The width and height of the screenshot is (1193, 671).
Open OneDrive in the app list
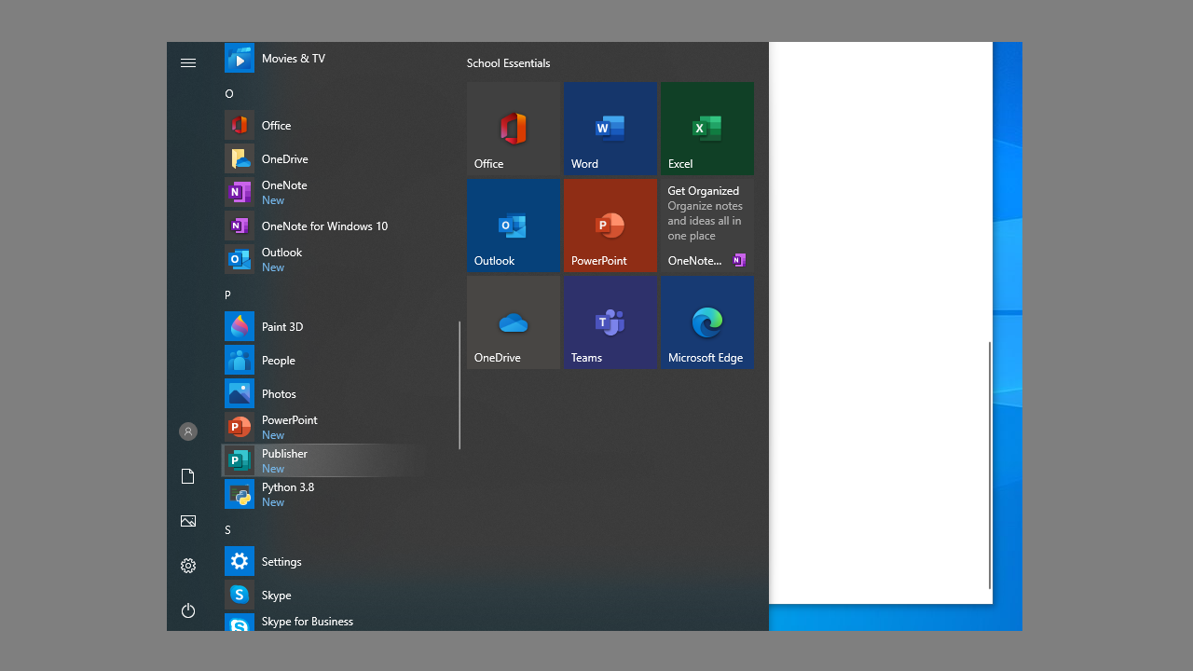click(324, 158)
